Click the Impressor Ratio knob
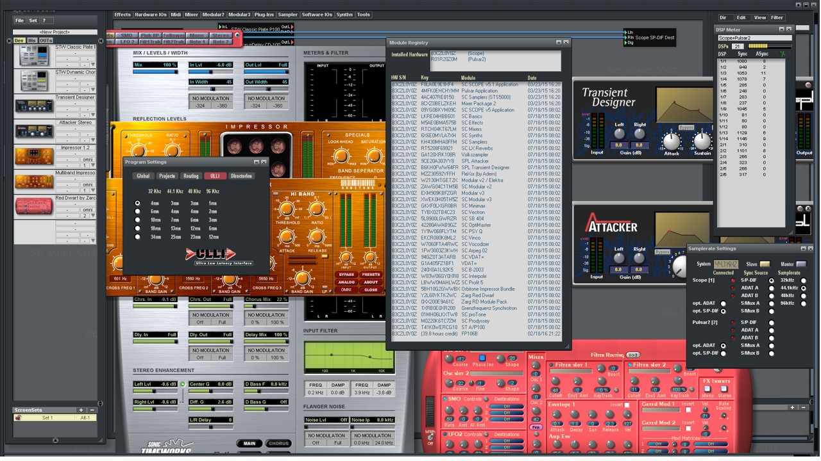 (x=174, y=150)
